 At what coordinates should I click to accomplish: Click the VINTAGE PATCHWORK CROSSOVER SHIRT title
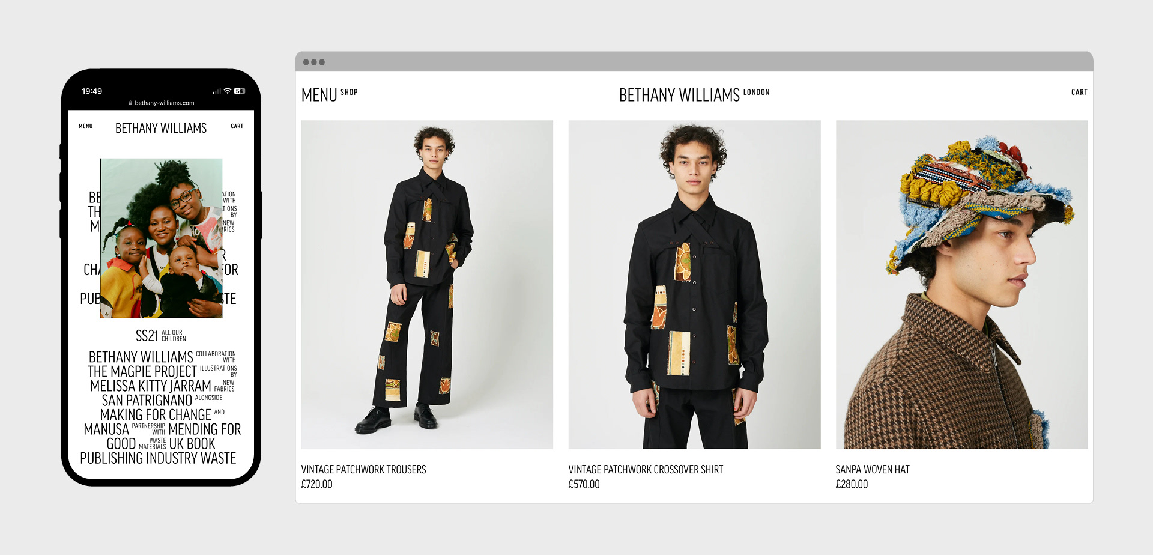coord(646,470)
